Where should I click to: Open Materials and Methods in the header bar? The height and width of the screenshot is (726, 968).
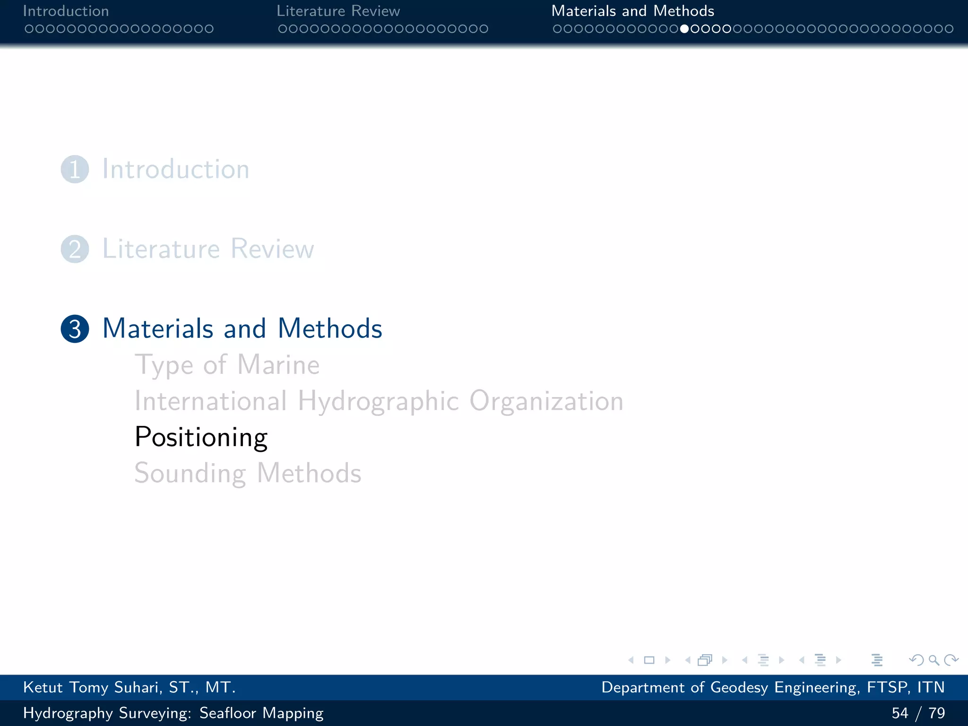[x=633, y=11]
